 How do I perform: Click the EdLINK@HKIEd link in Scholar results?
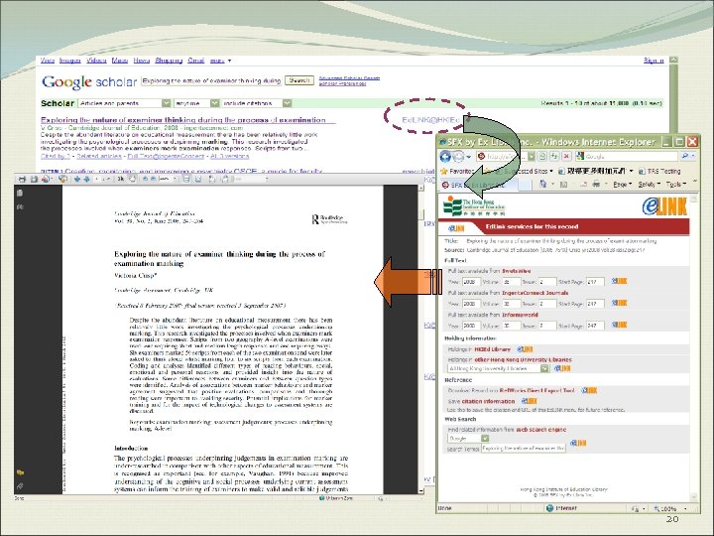(430, 120)
